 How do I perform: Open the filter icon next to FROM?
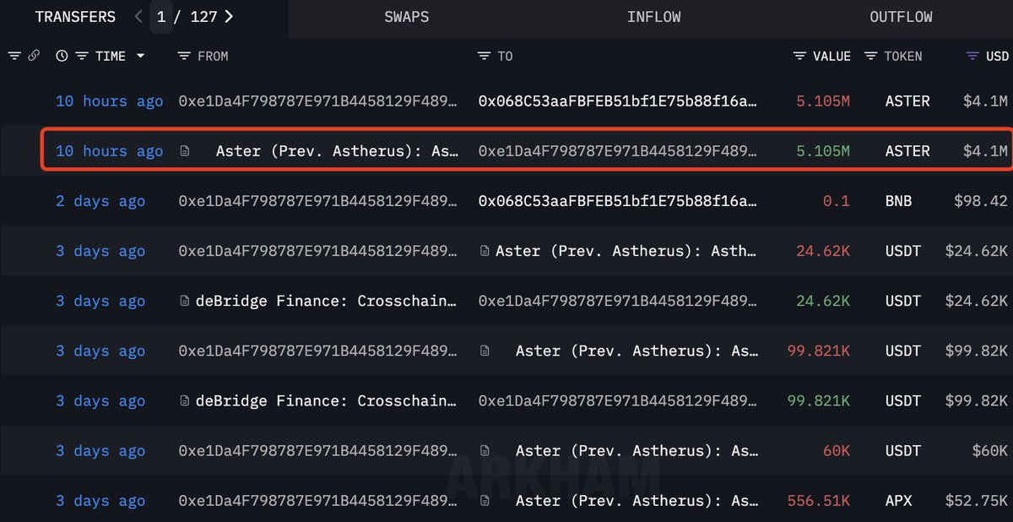(x=184, y=56)
